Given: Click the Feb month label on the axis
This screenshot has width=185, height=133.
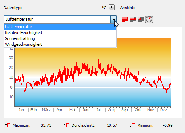Looking at the screenshot, I should (34, 110).
